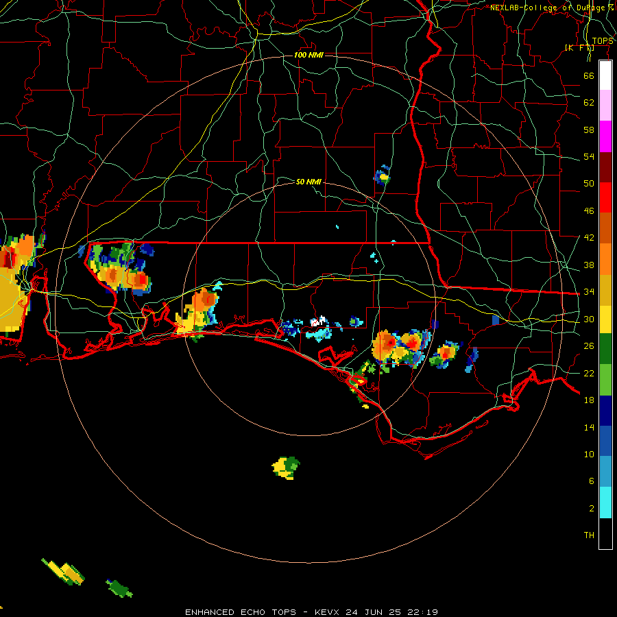Click the legend value '34'
Viewport: 617px width, 617px height.
(589, 291)
